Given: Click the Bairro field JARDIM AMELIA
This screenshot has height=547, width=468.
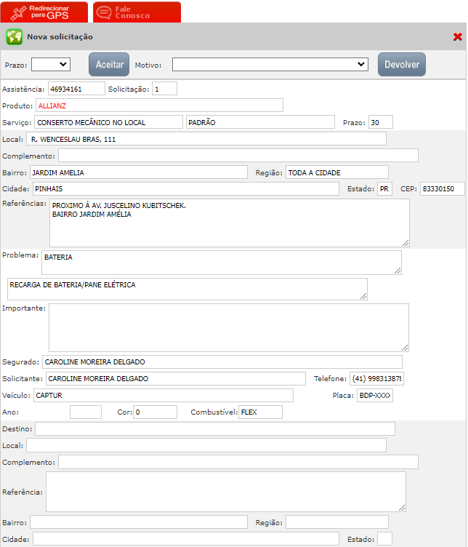Looking at the screenshot, I should pos(139,172).
